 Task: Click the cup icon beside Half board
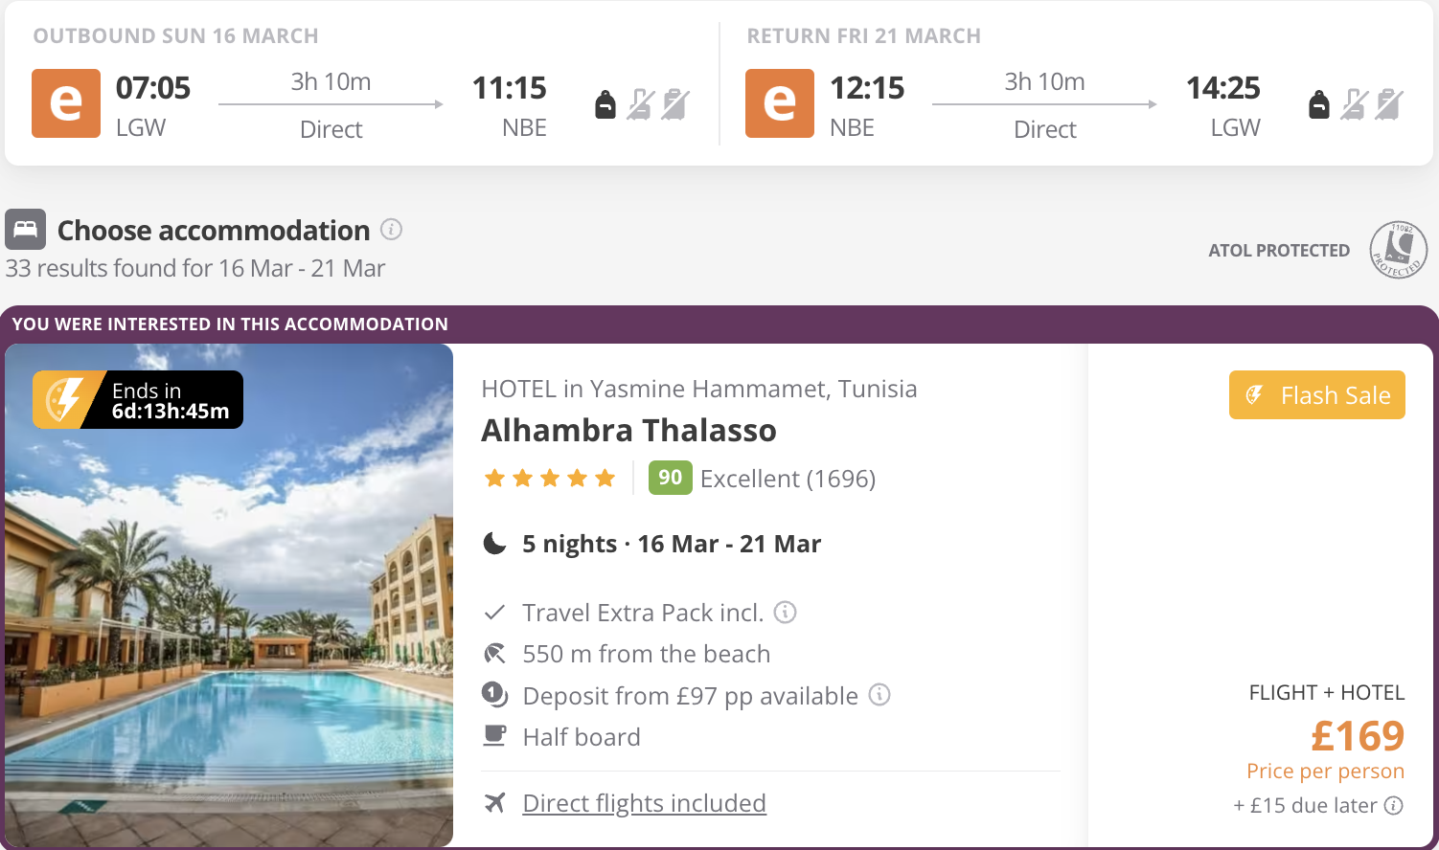point(494,736)
